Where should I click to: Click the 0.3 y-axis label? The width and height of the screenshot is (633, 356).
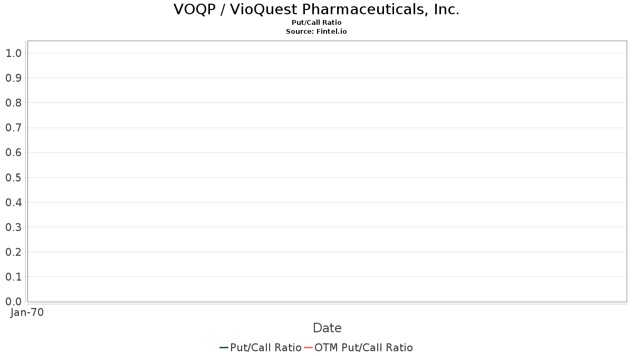(13, 227)
